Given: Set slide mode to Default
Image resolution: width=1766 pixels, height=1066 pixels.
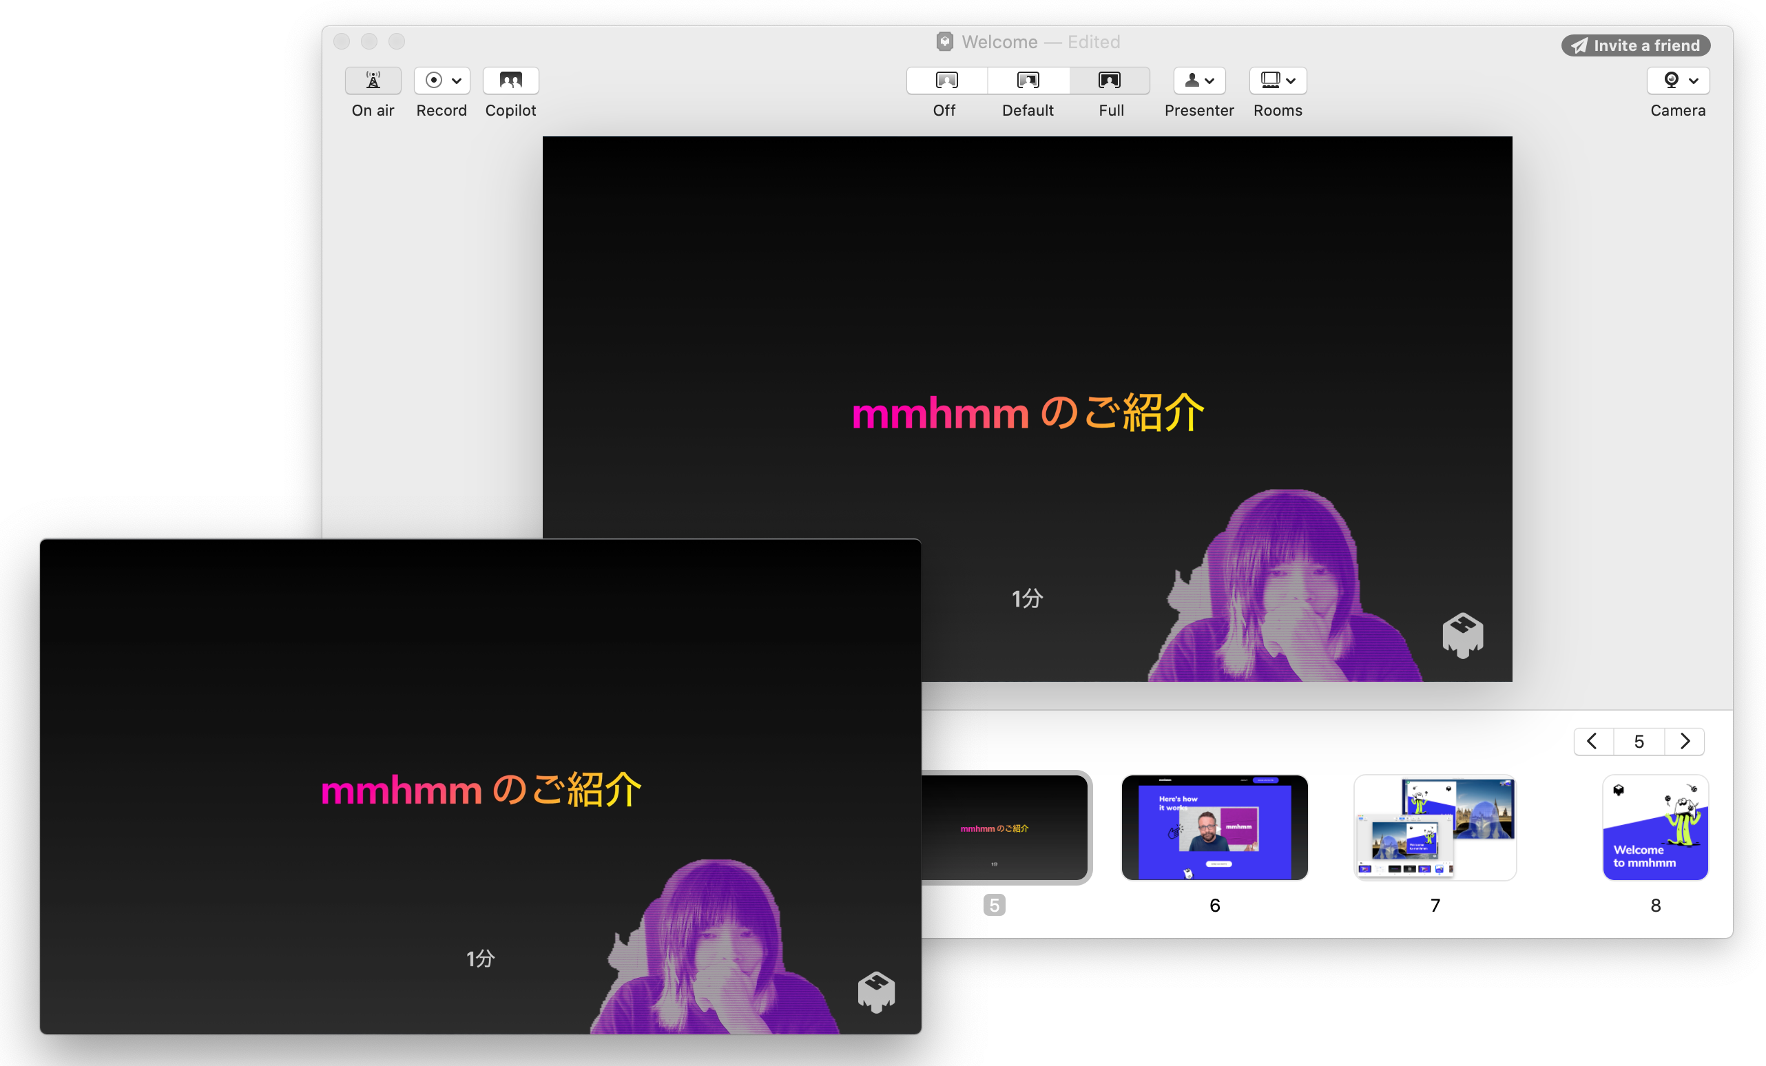Looking at the screenshot, I should pyautogui.click(x=1028, y=81).
